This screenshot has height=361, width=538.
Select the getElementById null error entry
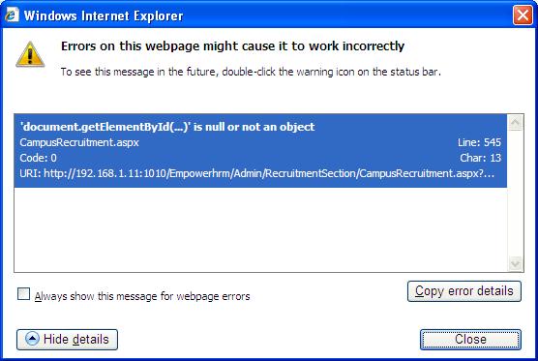coord(260,151)
